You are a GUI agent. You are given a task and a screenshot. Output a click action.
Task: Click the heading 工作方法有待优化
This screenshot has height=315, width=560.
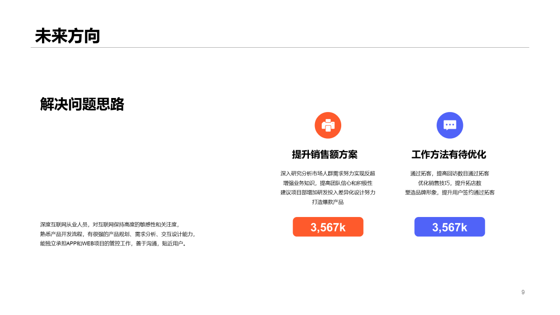tap(449, 154)
